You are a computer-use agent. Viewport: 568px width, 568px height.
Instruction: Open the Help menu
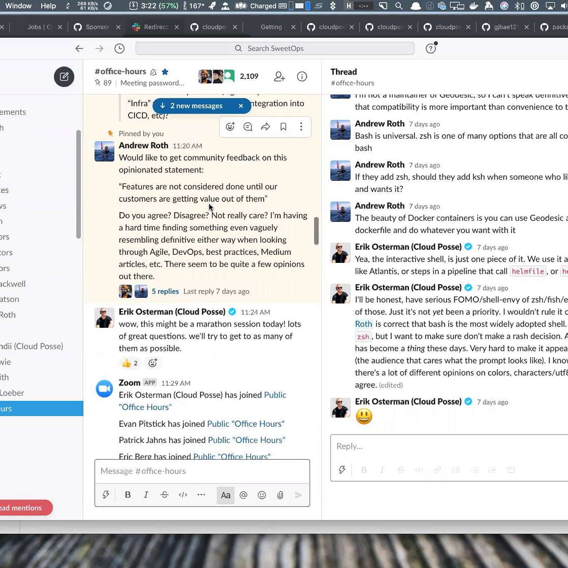(x=48, y=6)
